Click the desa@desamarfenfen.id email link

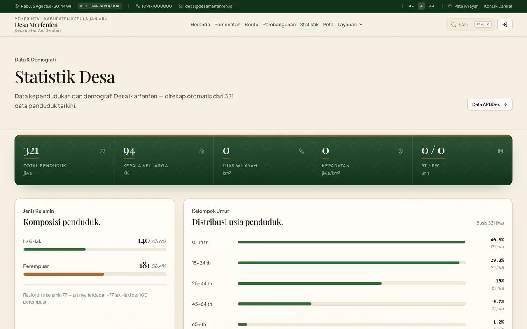coord(209,6)
